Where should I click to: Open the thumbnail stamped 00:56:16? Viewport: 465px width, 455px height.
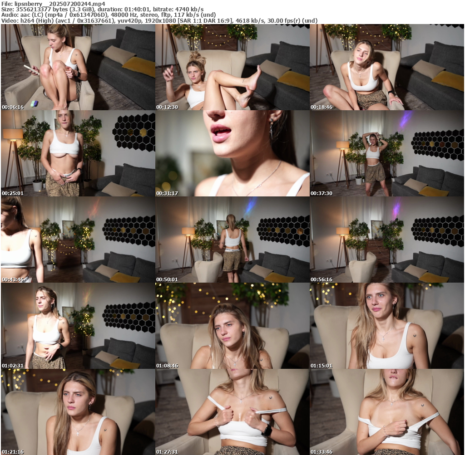[387, 240]
